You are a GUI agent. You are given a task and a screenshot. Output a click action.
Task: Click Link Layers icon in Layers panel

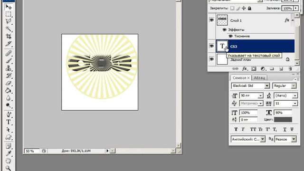point(235,68)
